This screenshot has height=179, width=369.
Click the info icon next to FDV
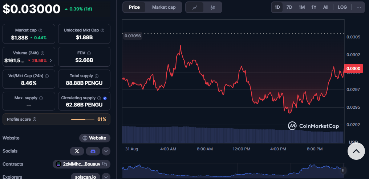pos(89,53)
